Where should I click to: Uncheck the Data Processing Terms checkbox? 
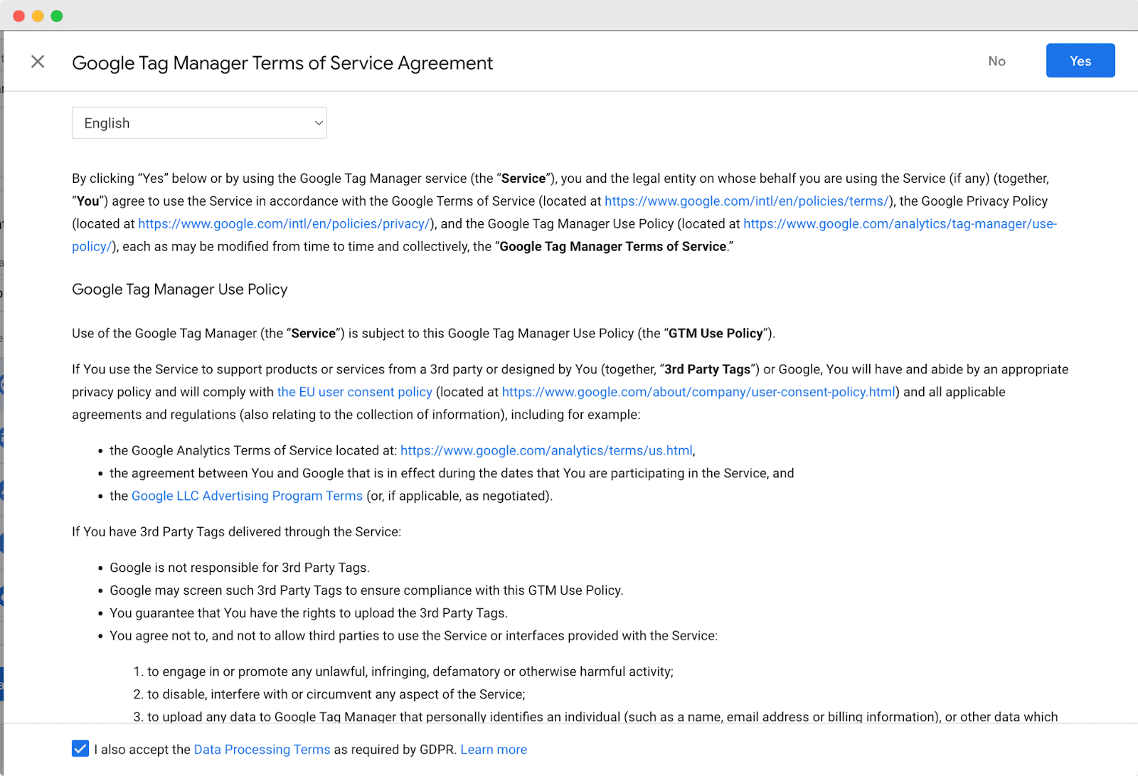click(x=80, y=748)
